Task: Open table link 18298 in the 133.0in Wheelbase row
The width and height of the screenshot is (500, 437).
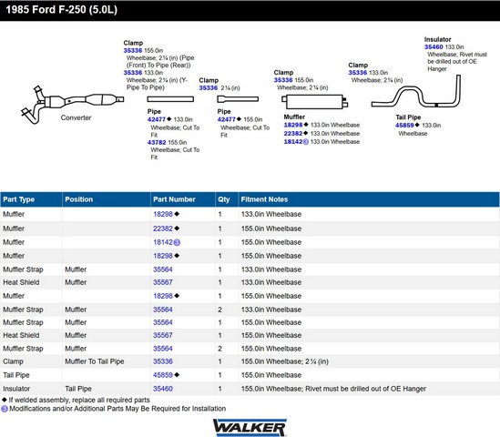Action: (x=163, y=214)
